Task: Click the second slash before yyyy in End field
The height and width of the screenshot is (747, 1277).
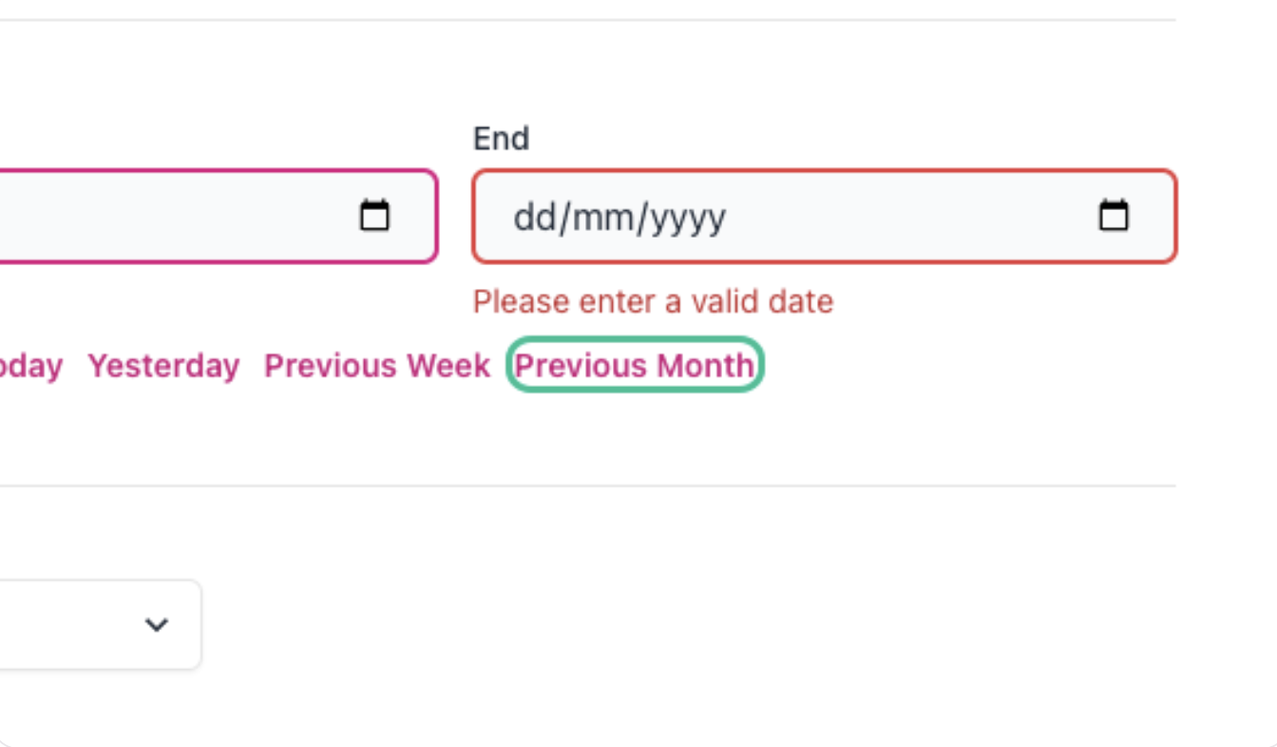Action: point(642,218)
